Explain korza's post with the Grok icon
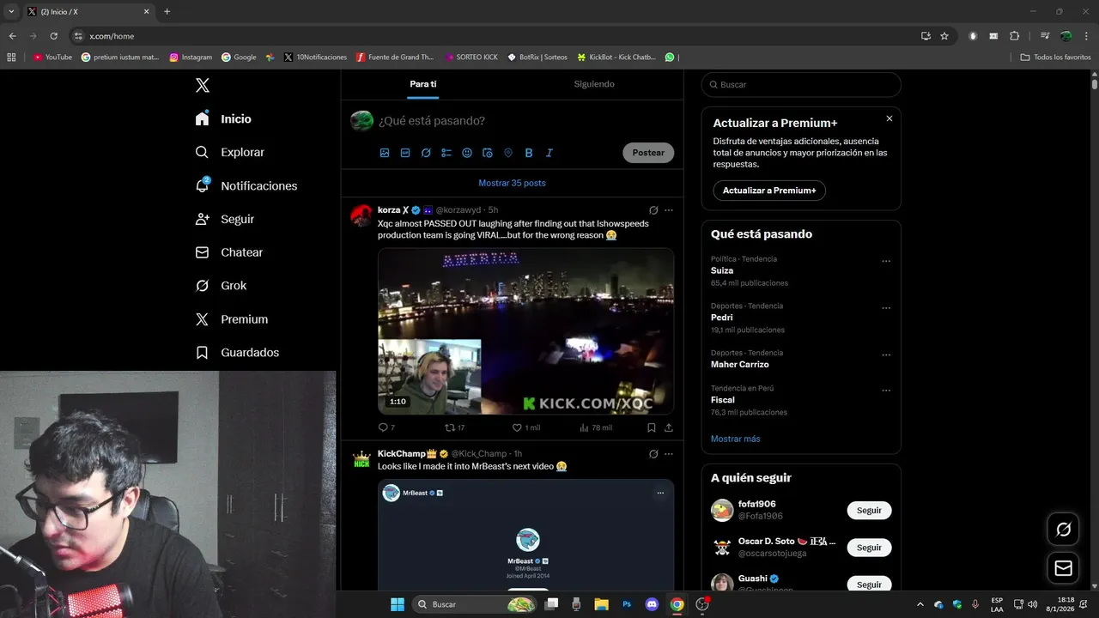This screenshot has width=1099, height=618. pos(653,210)
